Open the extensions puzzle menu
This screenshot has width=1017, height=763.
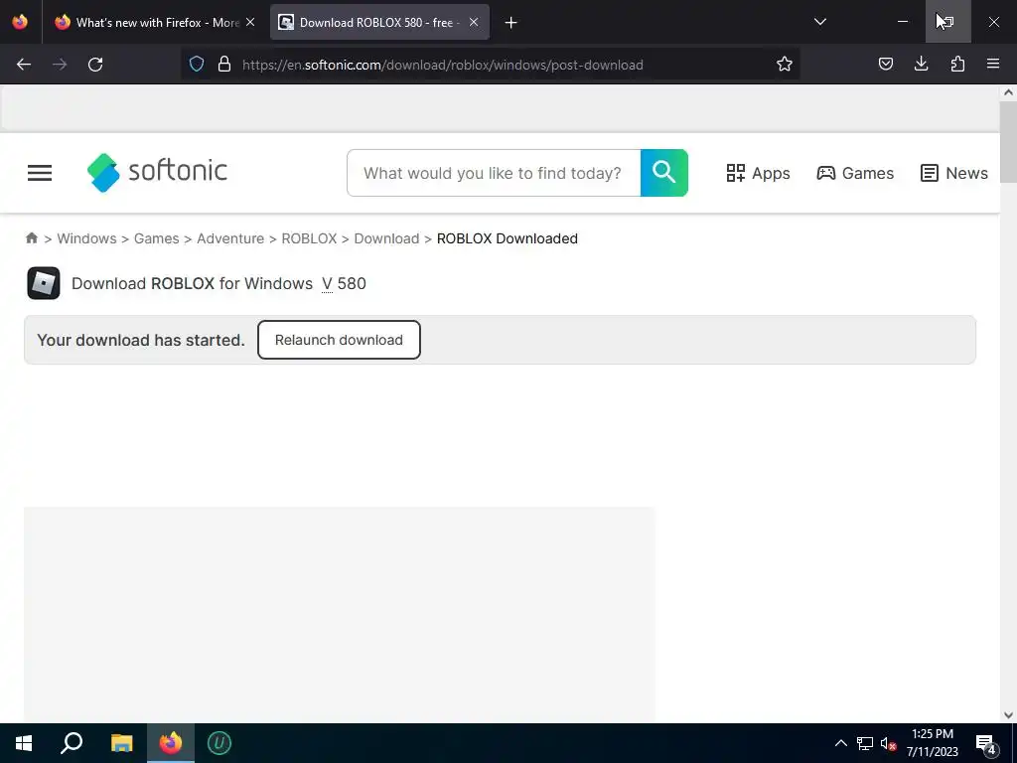point(957,65)
